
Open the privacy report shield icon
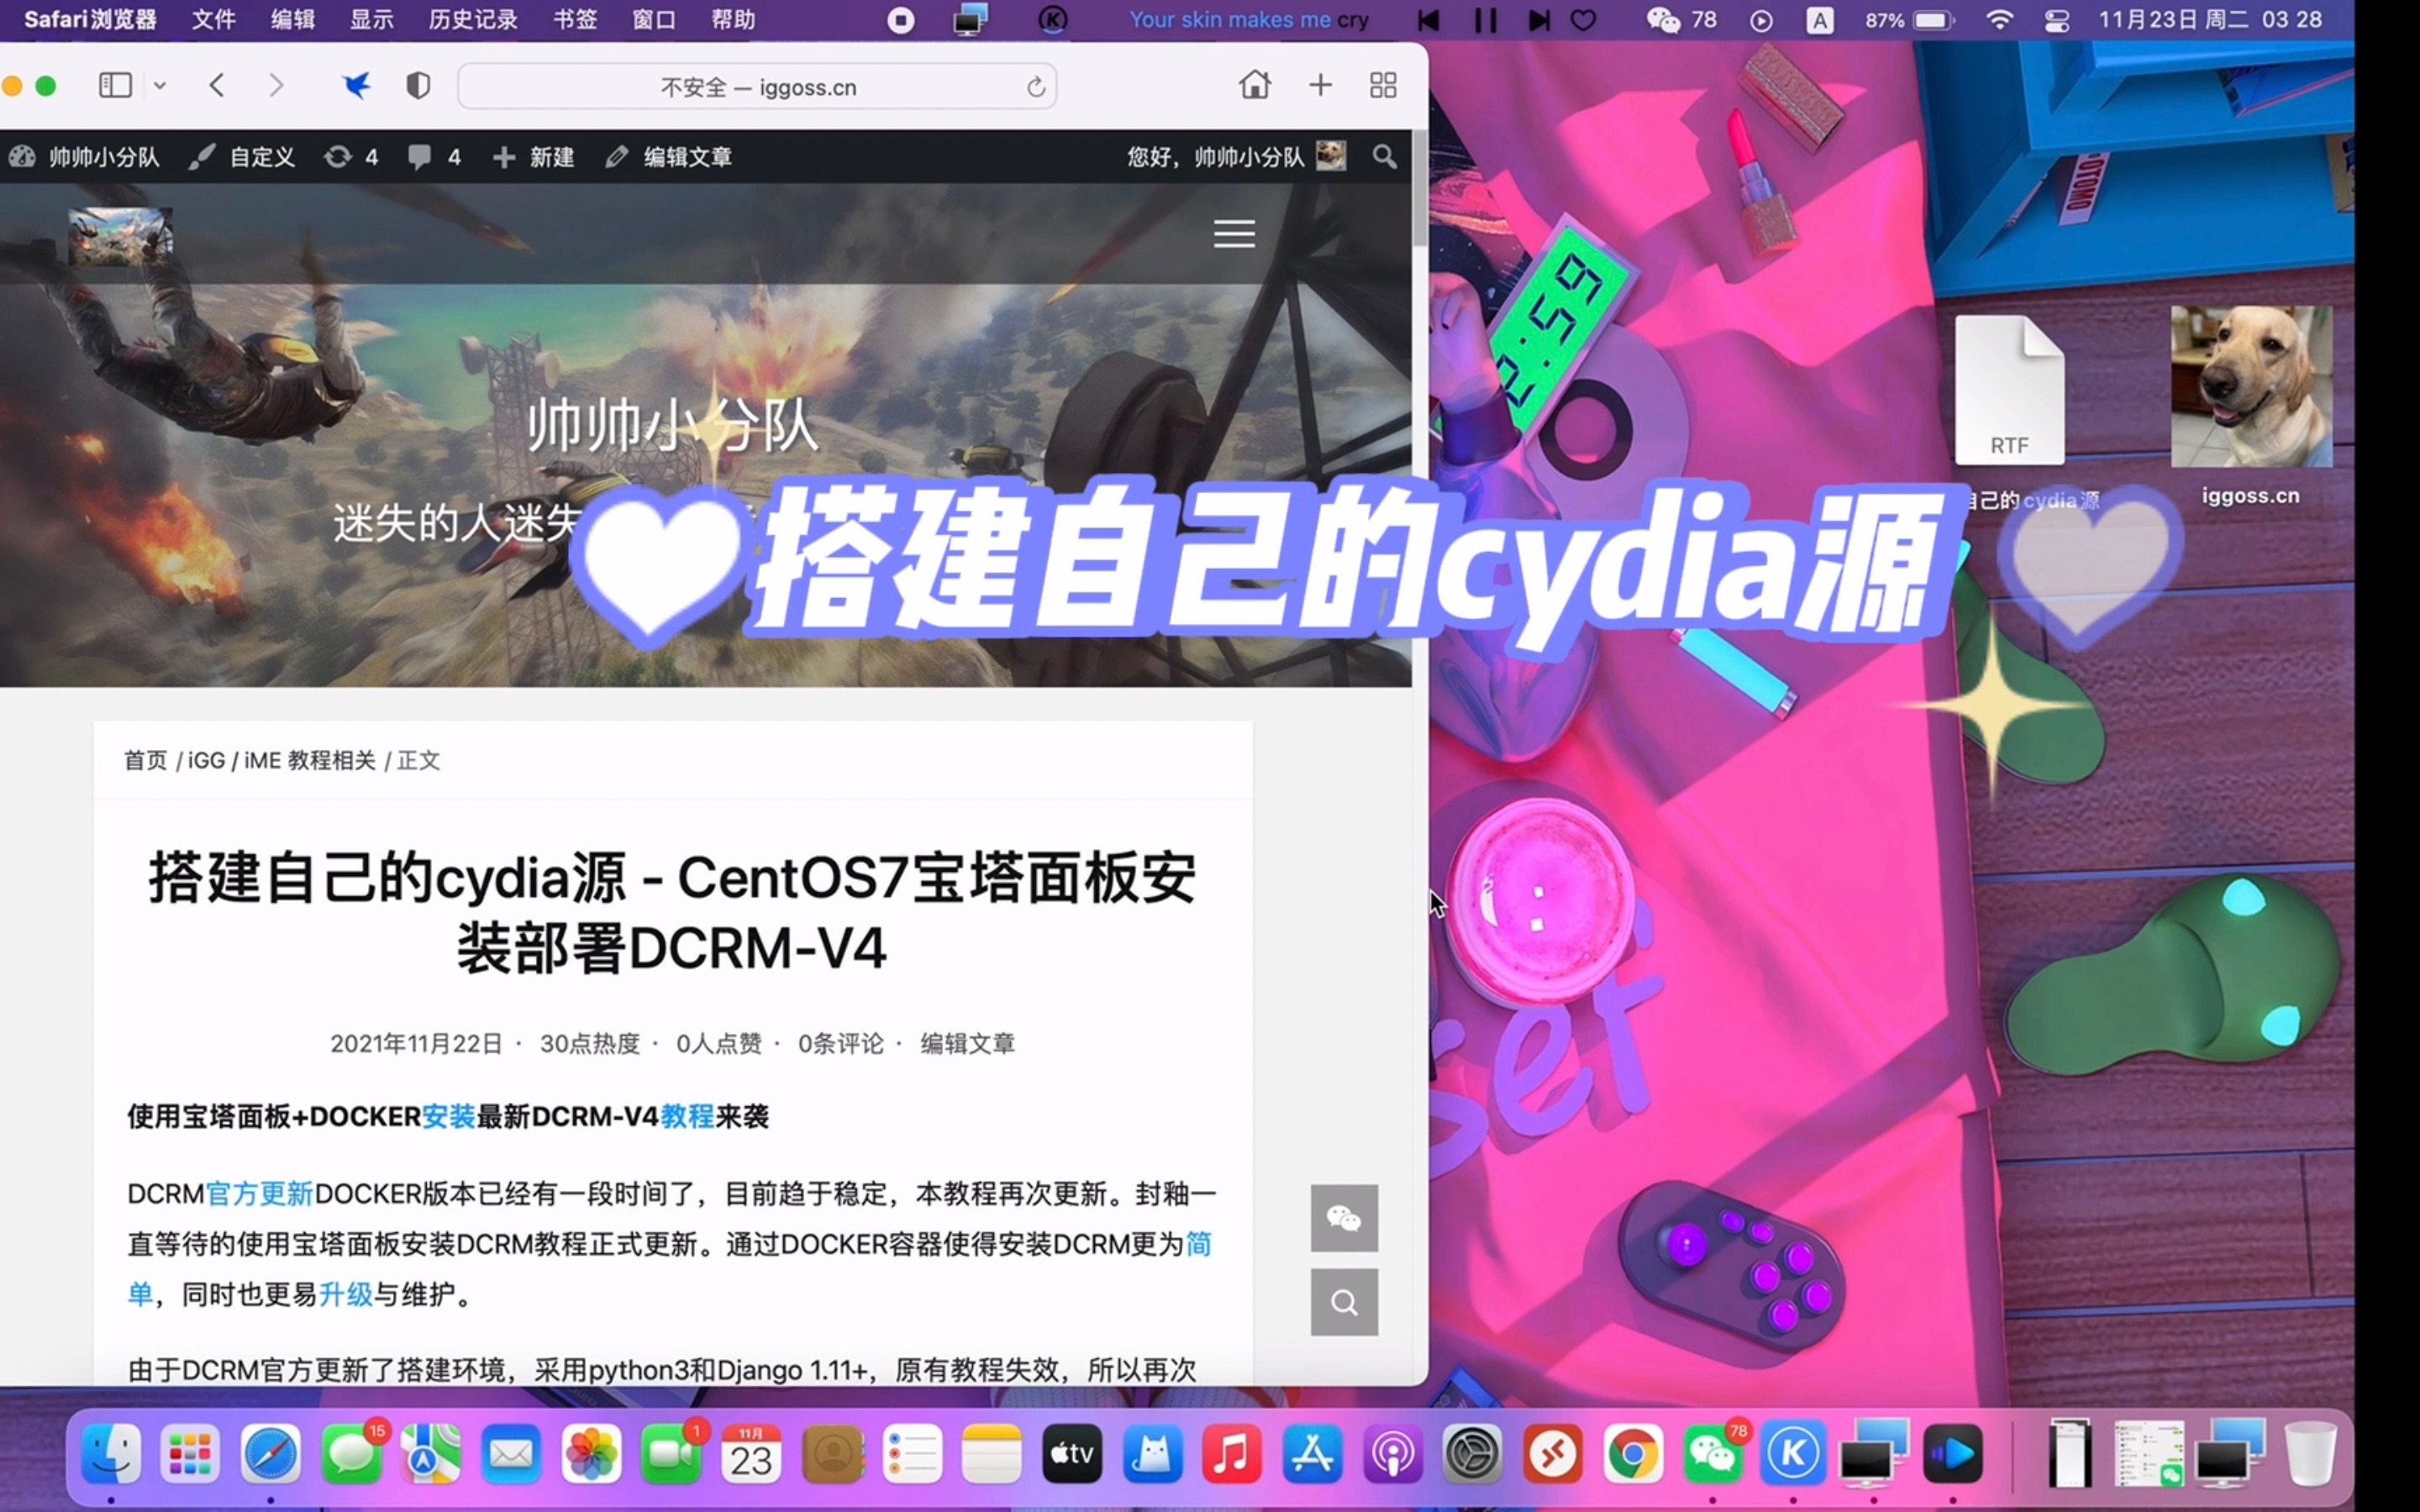tap(418, 86)
